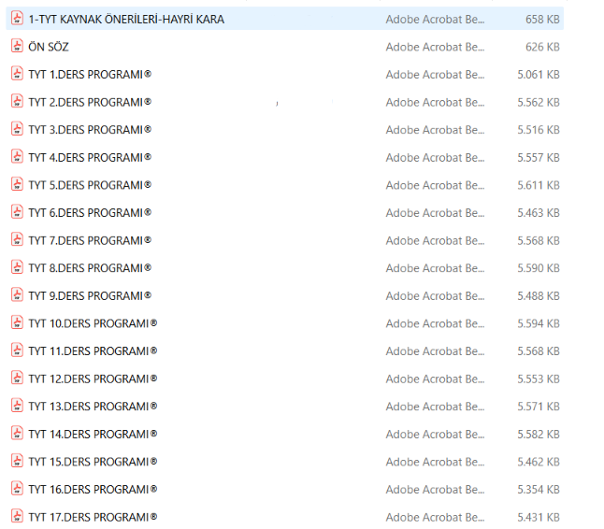Image resolution: width=604 pixels, height=529 pixels.
Task: Select file name TYT 15.DERS PROGRAMI
Action: click(x=93, y=462)
